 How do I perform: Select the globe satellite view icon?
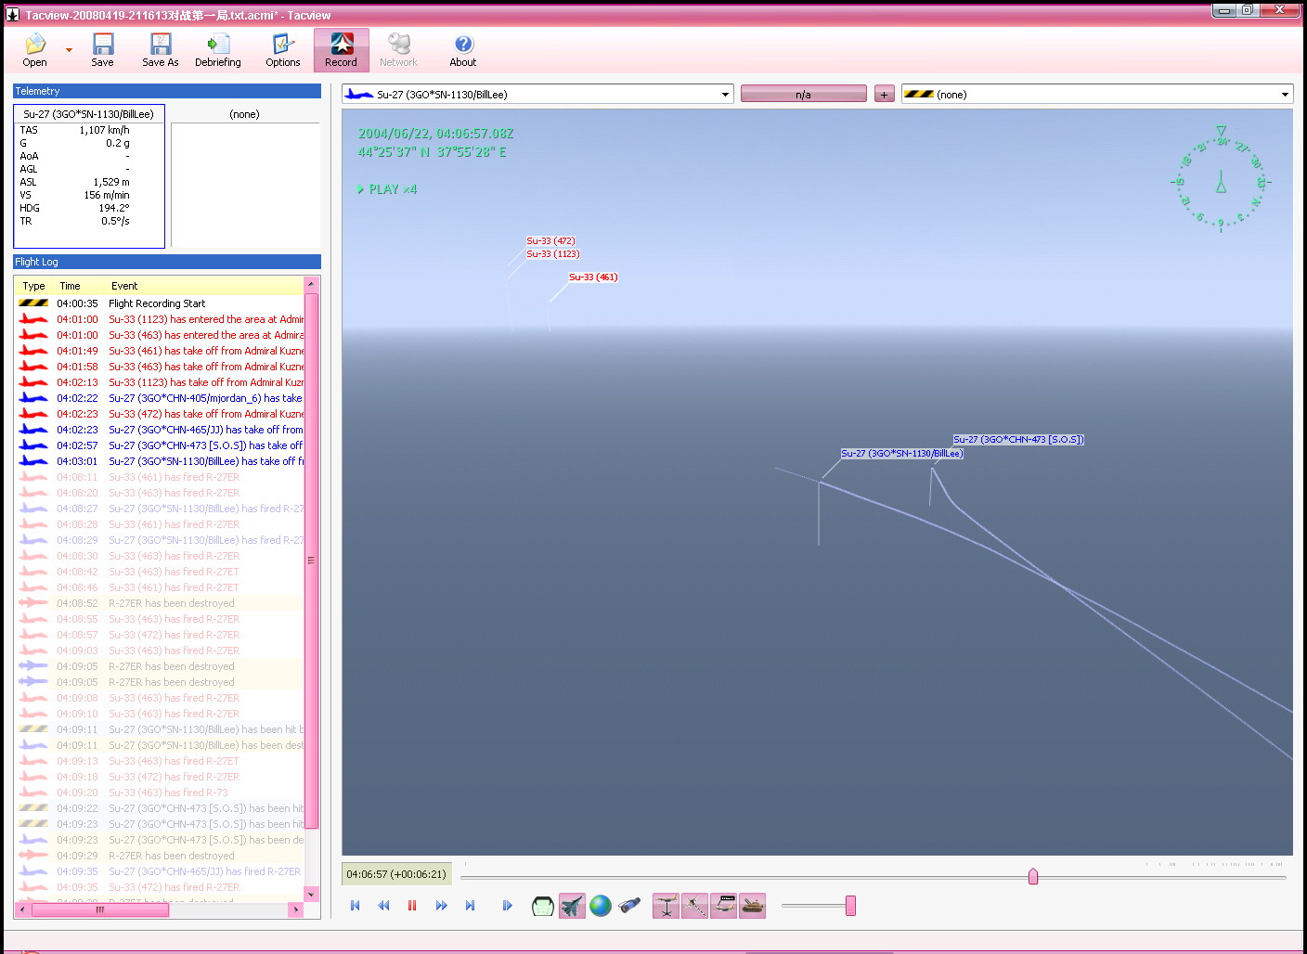coord(601,906)
